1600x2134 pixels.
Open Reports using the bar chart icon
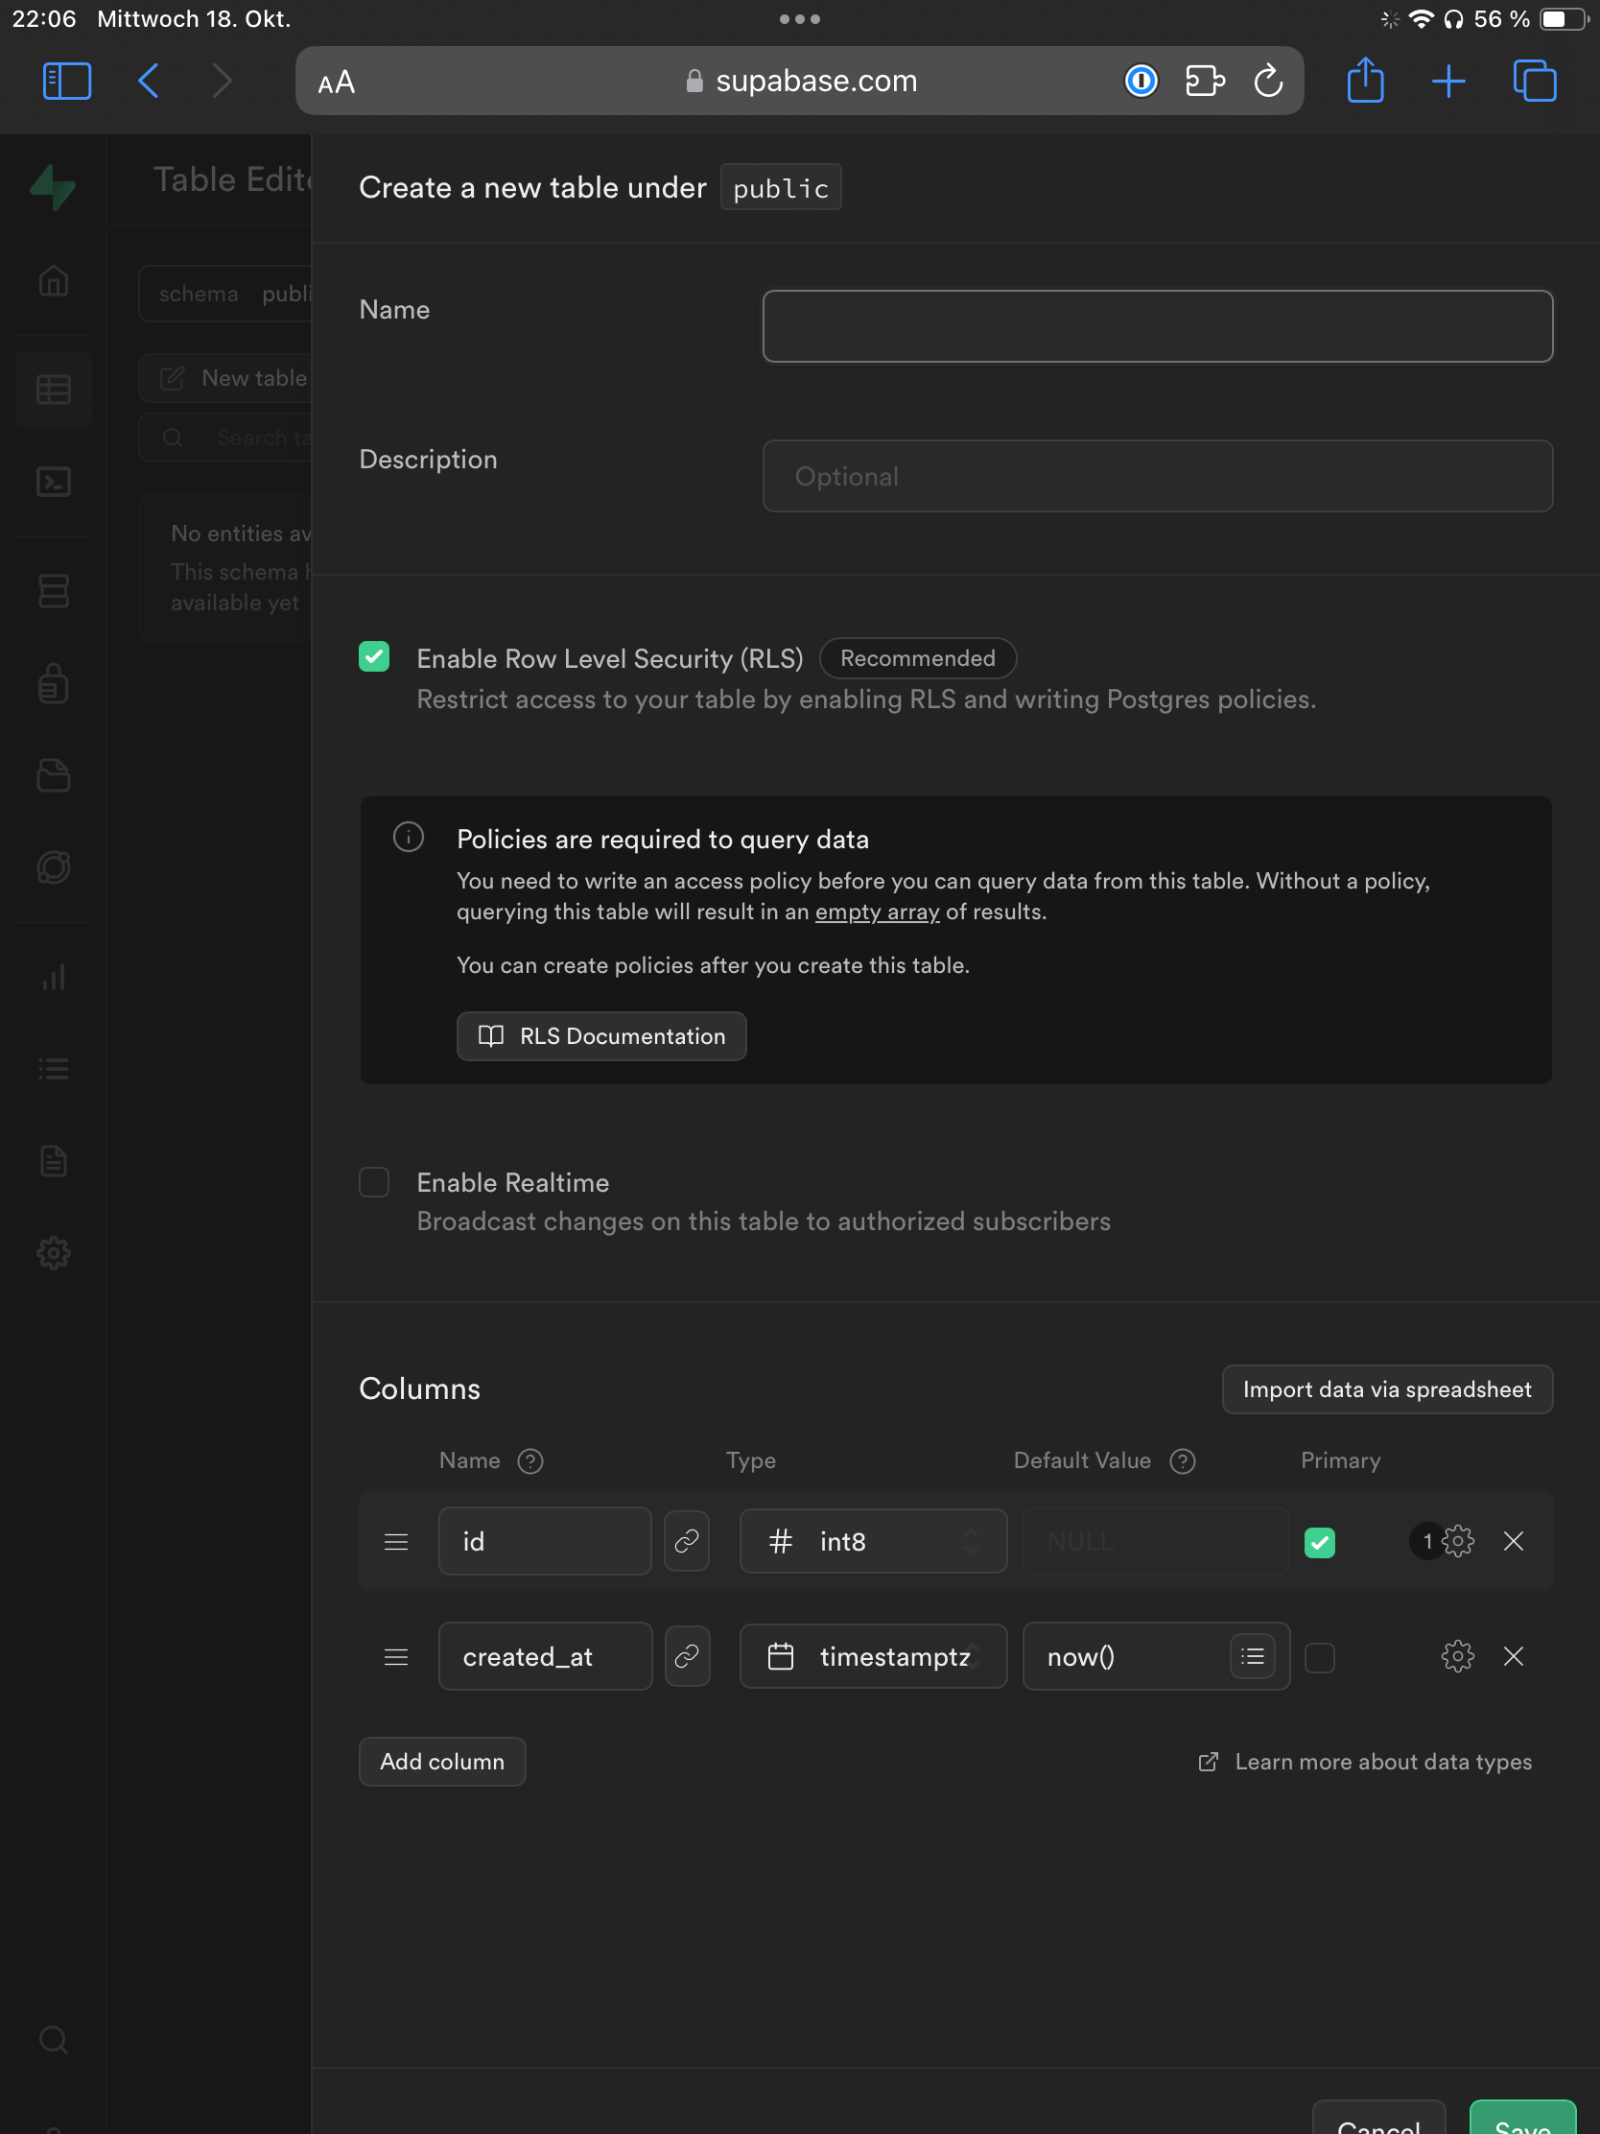53,976
